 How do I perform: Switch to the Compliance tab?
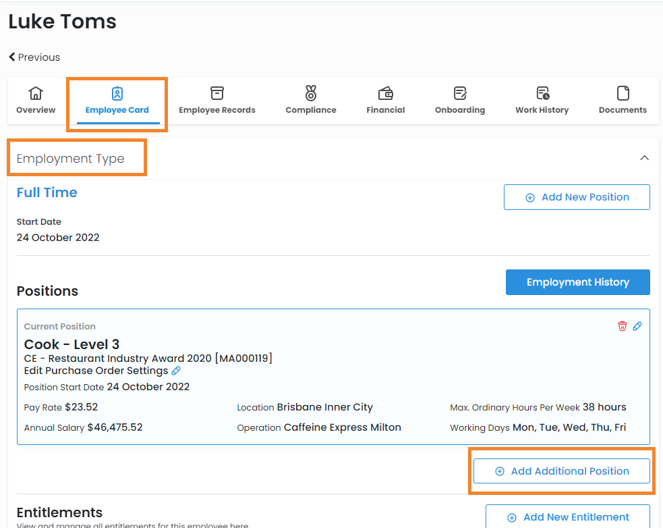[310, 109]
